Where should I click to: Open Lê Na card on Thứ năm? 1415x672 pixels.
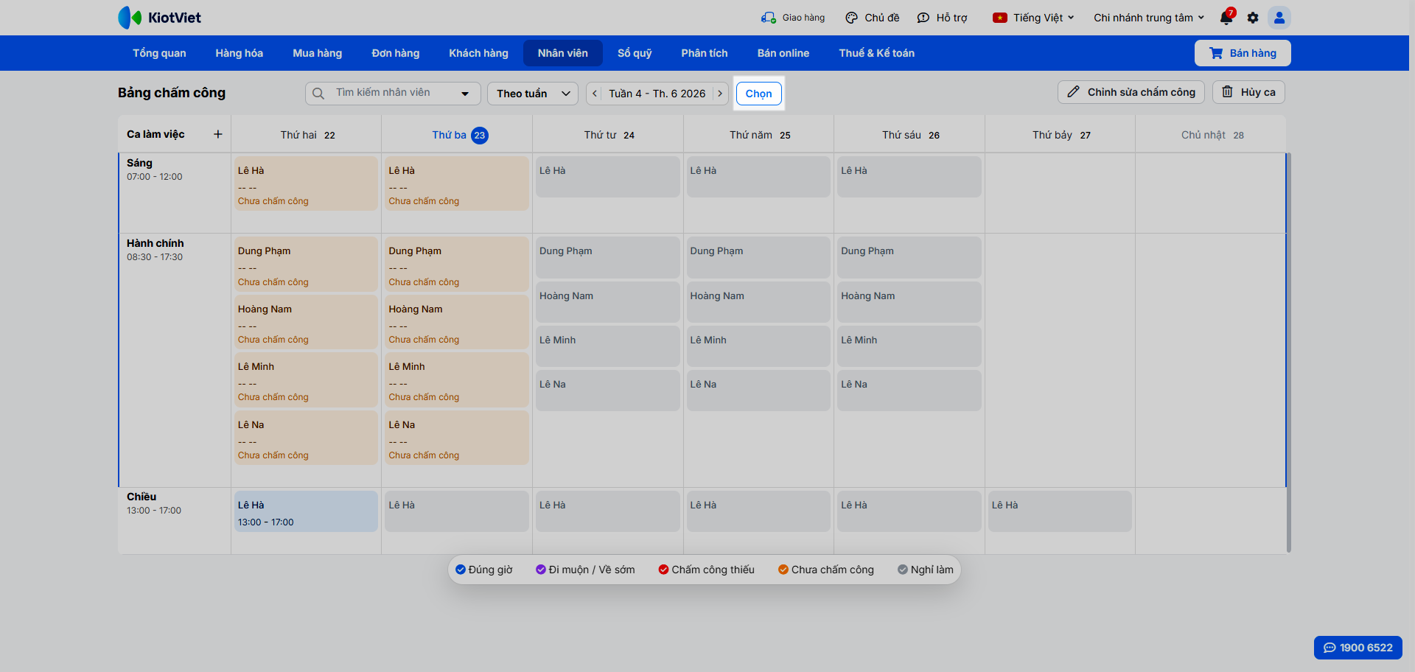click(758, 391)
